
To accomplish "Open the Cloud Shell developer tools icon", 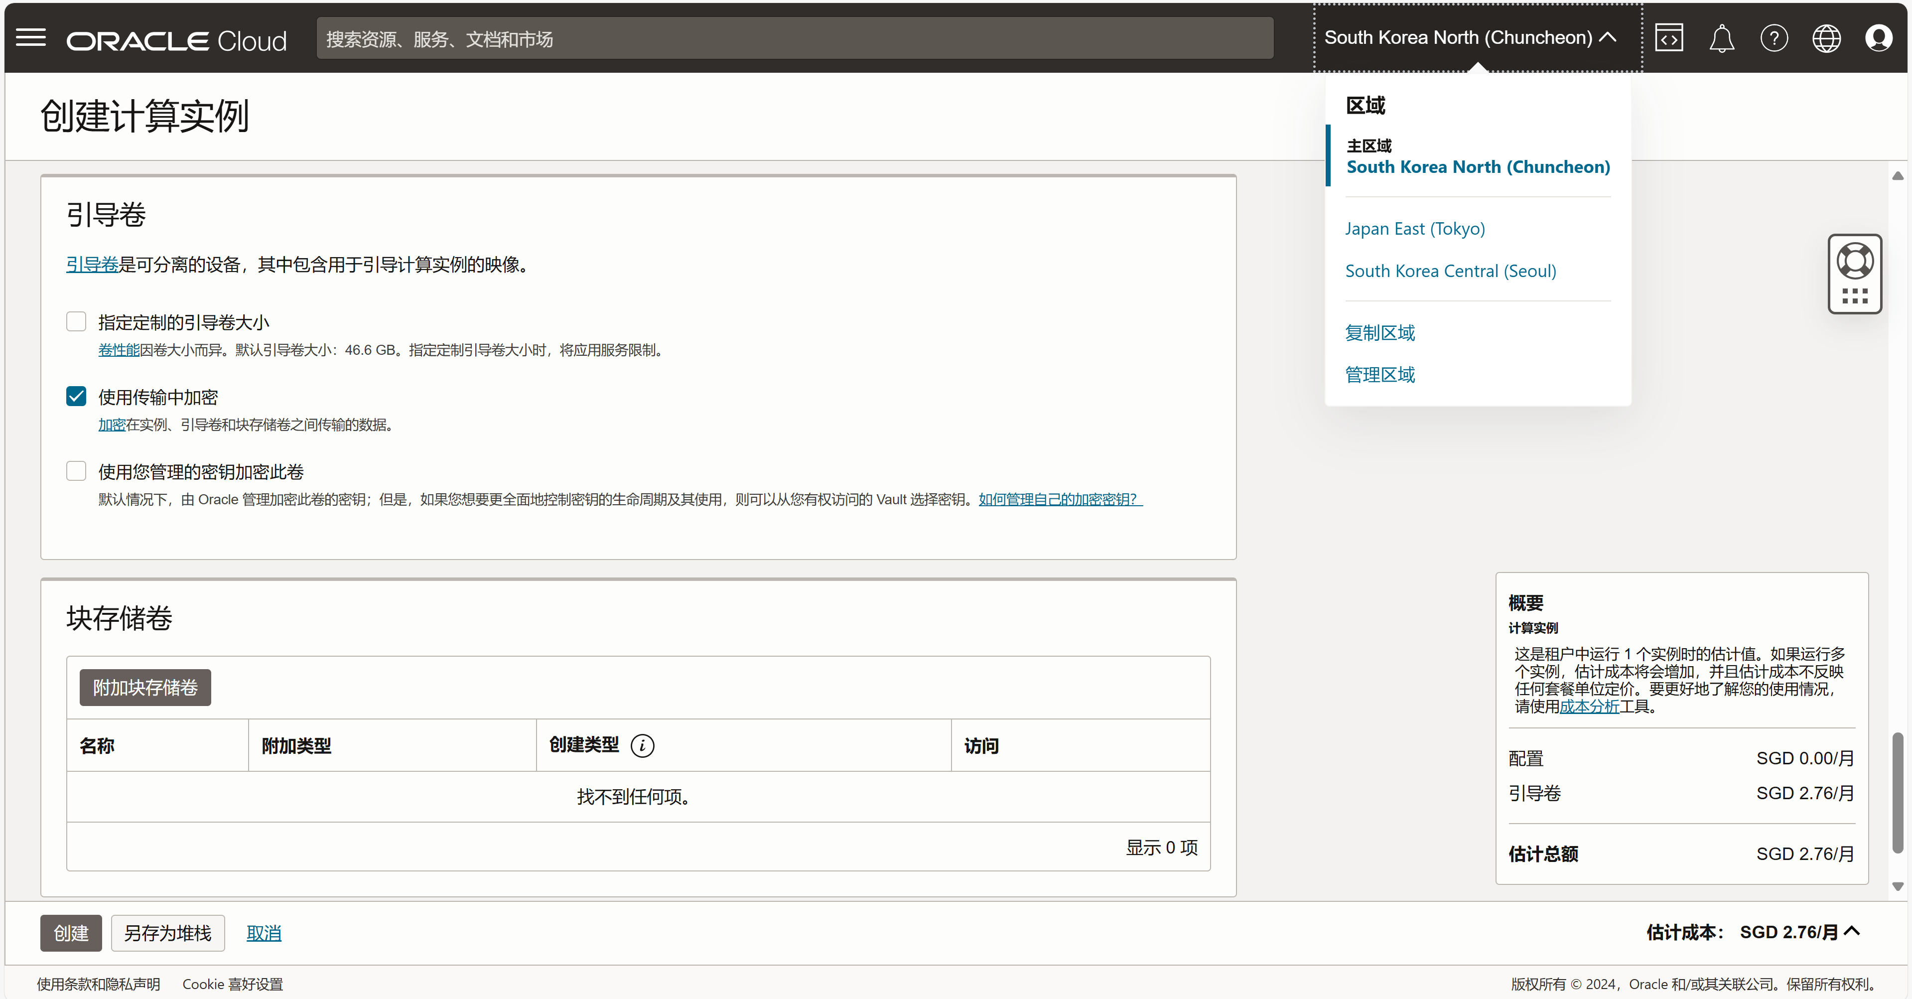I will (x=1668, y=38).
